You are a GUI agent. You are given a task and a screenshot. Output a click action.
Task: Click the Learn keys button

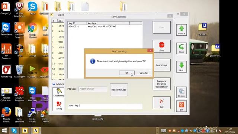pos(161,65)
